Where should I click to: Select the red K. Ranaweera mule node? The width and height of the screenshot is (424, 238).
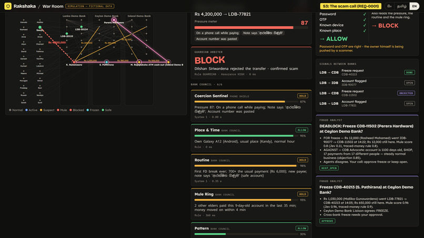(x=74, y=62)
